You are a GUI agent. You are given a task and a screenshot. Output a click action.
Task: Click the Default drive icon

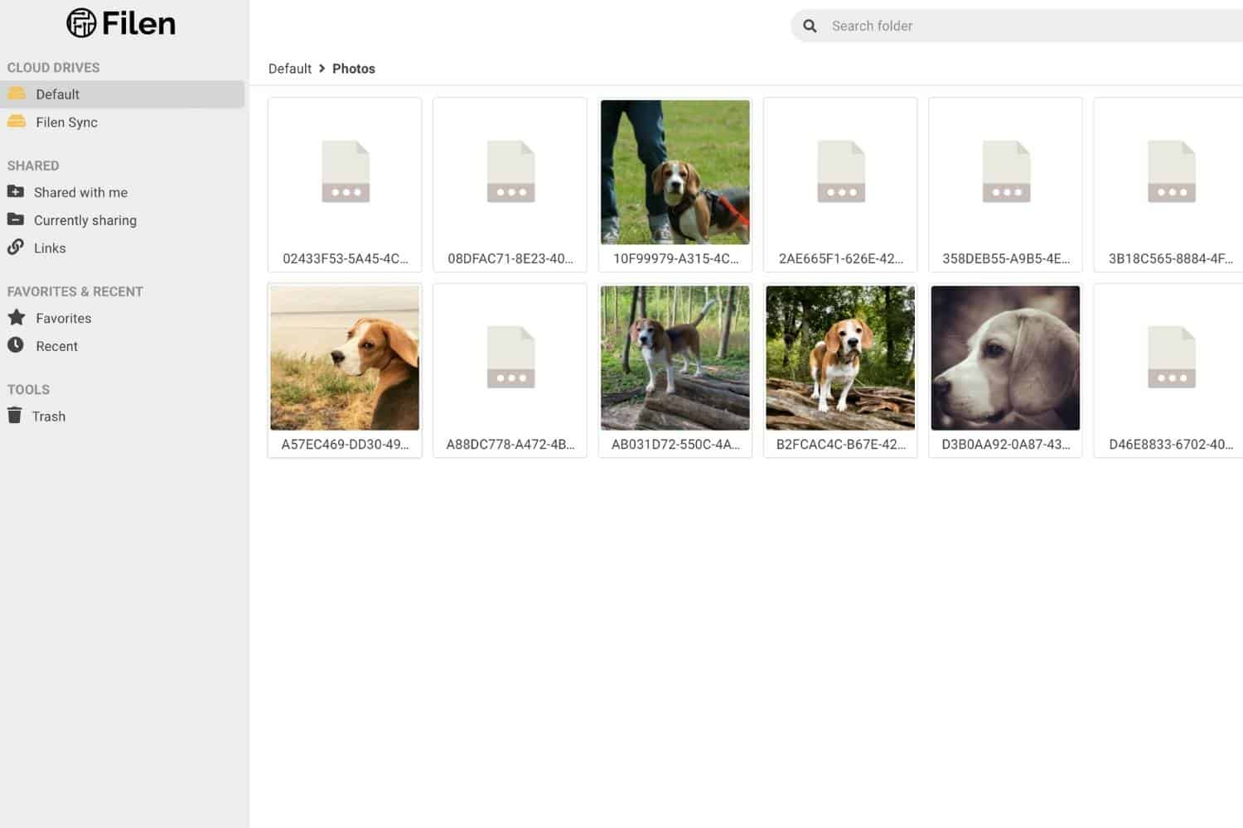coord(17,94)
